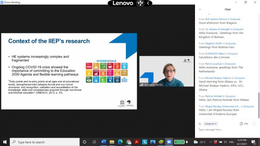The height and width of the screenshot is (146, 260).
Task: Click the Zoom icon in the taskbar
Action: tap(169, 142)
